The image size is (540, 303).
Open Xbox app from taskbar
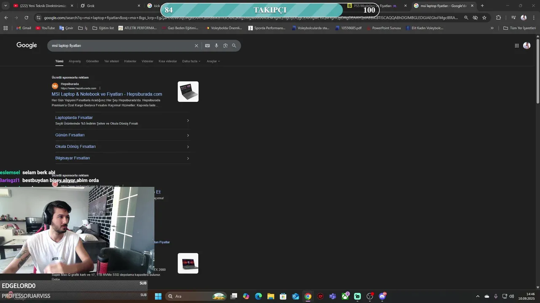tap(346, 296)
